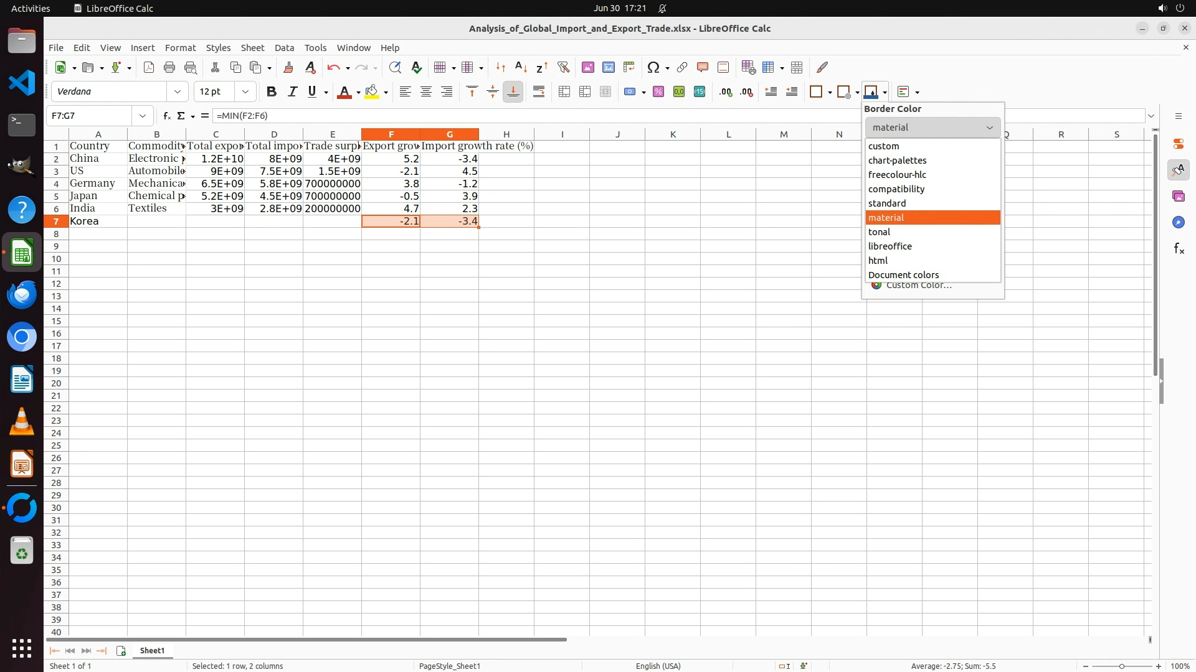Click the Clone Formatting paintbrush icon
This screenshot has height=672, width=1196.
coord(288,67)
